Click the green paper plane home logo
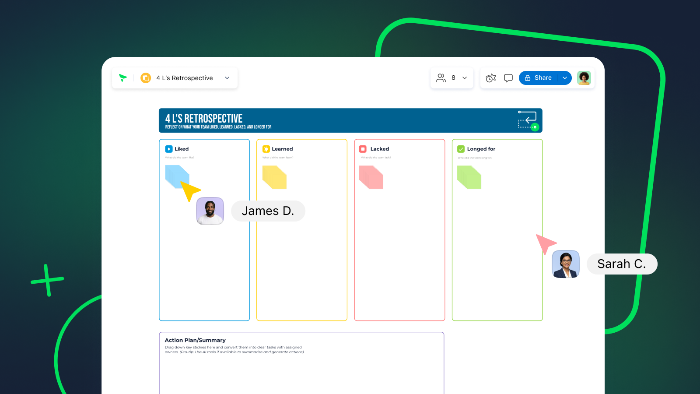This screenshot has width=700, height=394. pyautogui.click(x=123, y=78)
